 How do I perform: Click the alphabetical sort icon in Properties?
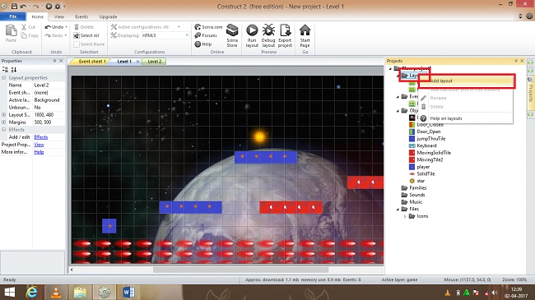click(14, 70)
